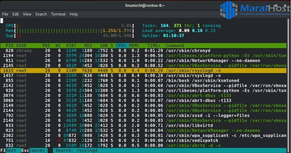Open the View menu

pyautogui.click(x=27, y=14)
